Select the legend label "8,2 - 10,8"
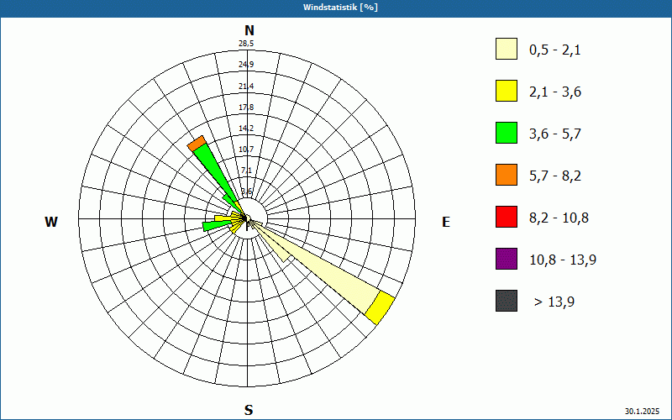 coord(559,218)
